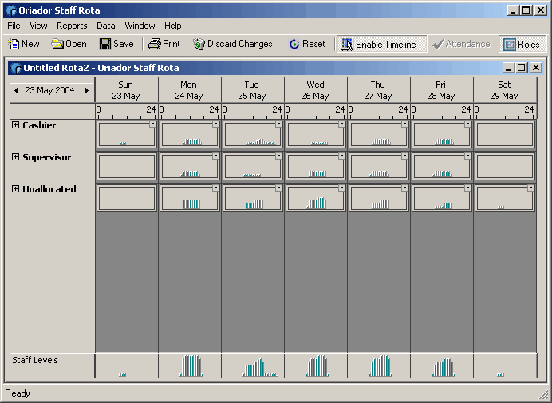Open dropdown on Unallocated Friday cell
The image size is (552, 403).
[467, 188]
